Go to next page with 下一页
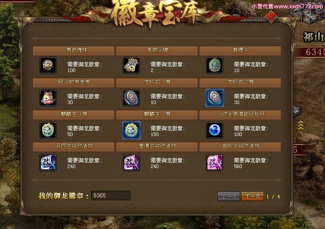The image size is (325, 229). [252, 196]
